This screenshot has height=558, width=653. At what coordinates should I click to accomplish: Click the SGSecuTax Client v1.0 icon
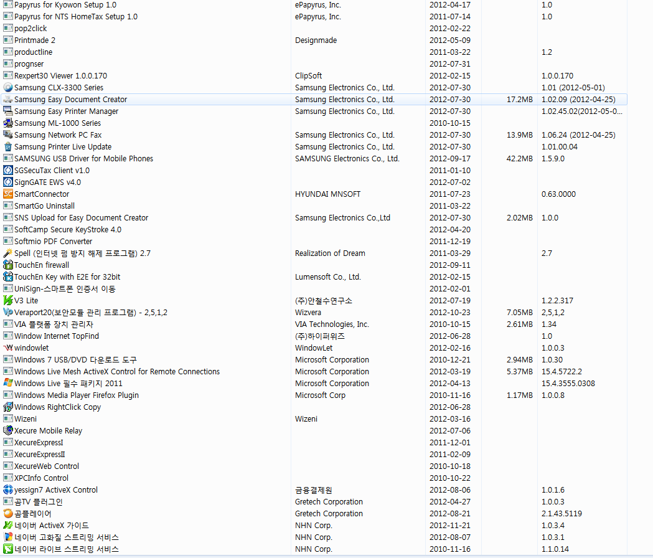pos(8,171)
